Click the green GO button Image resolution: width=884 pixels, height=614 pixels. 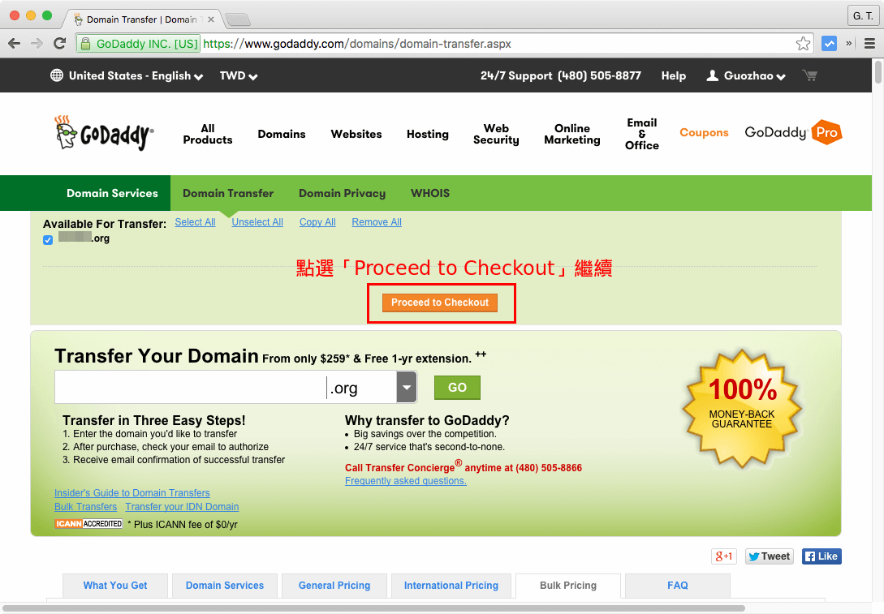pyautogui.click(x=457, y=387)
